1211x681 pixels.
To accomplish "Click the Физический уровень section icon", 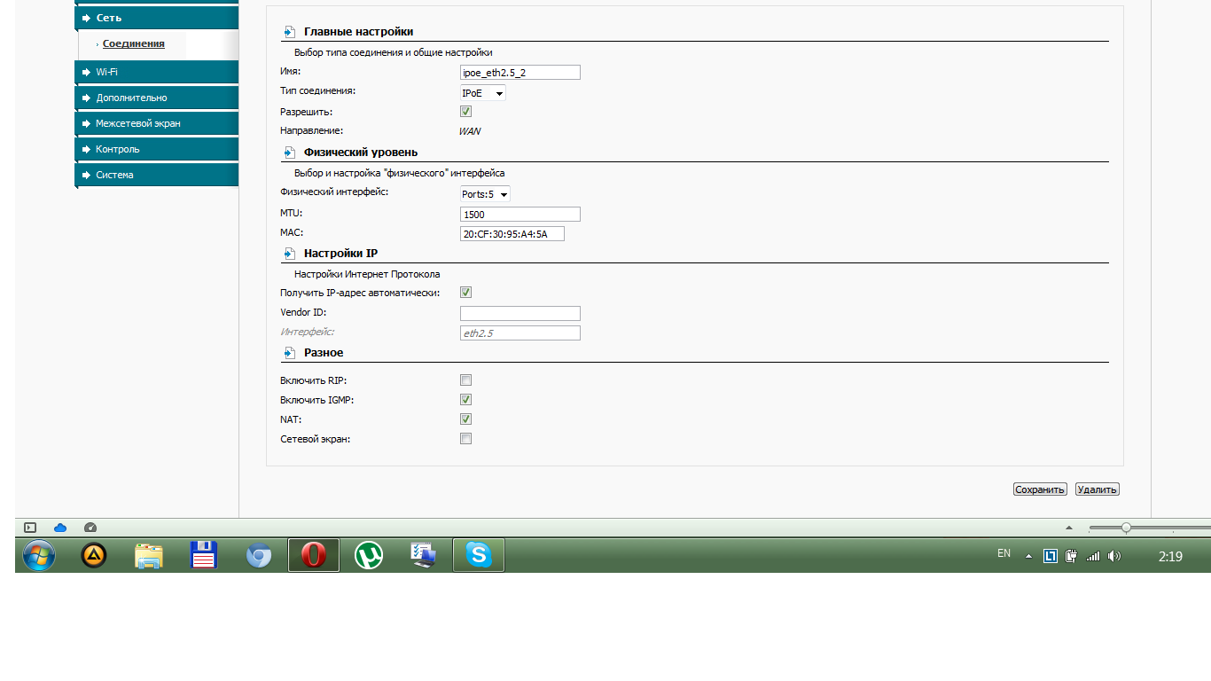I will (289, 153).
